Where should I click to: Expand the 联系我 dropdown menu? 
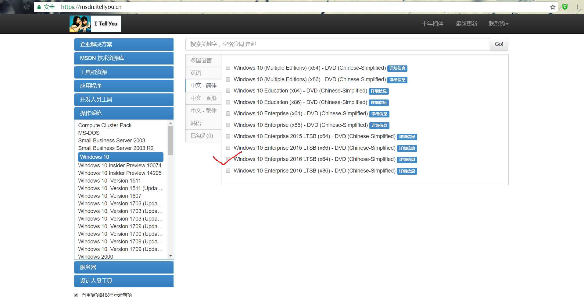click(498, 24)
